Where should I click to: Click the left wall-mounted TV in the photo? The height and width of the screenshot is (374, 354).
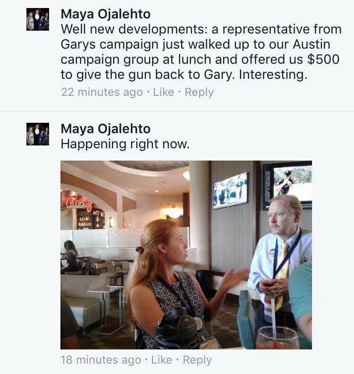tap(230, 191)
